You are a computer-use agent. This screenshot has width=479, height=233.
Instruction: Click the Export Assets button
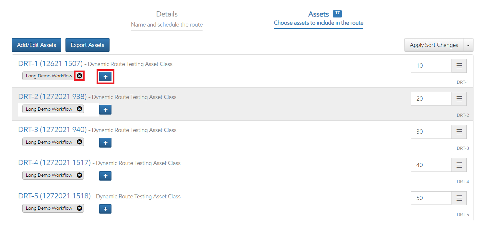[88, 45]
